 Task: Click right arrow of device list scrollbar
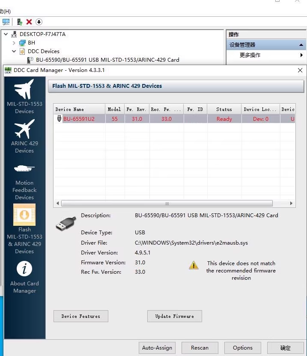point(291,203)
